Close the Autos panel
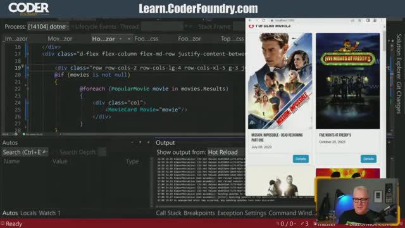Viewport: 405px width, 228px height. click(148, 142)
